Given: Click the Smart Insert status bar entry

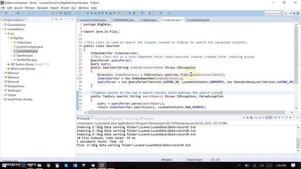Looking at the screenshot, I should pos(194,160).
